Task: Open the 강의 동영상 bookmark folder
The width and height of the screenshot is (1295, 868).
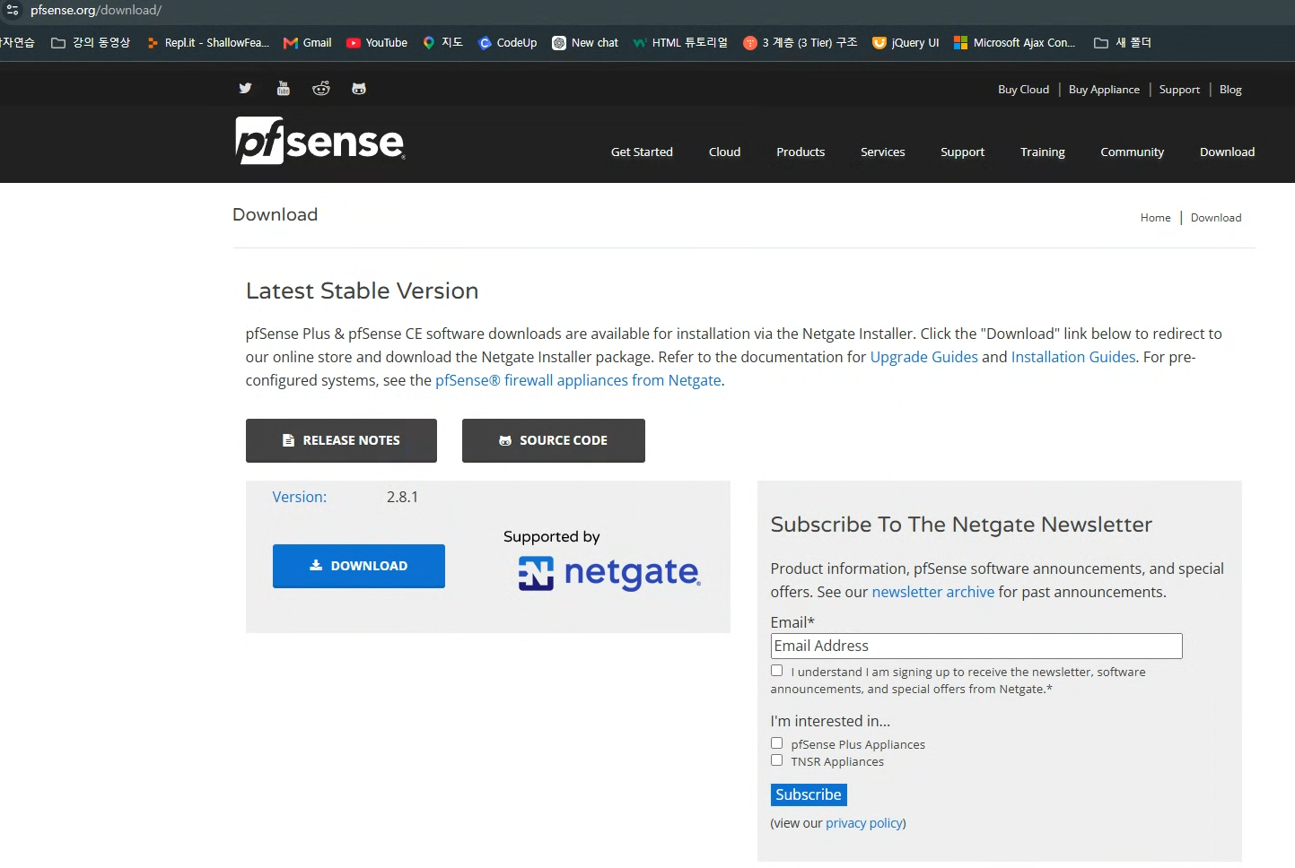Action: 91,42
